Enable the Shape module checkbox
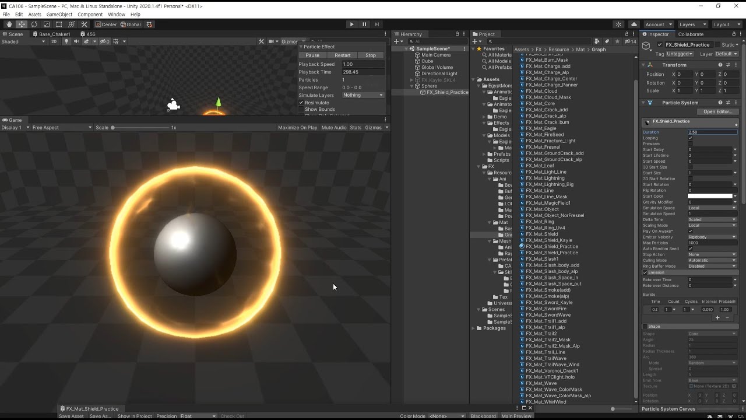This screenshot has width=746, height=420. pos(645,327)
